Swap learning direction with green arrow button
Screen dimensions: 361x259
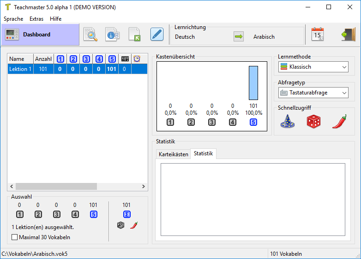[238, 37]
